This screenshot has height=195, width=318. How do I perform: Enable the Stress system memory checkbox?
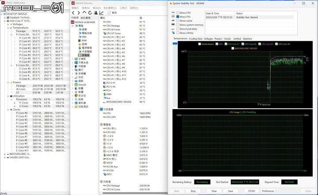pyautogui.click(x=178, y=25)
